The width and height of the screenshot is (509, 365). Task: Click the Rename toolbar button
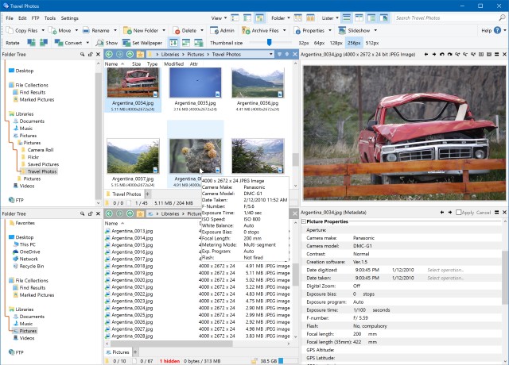click(96, 30)
